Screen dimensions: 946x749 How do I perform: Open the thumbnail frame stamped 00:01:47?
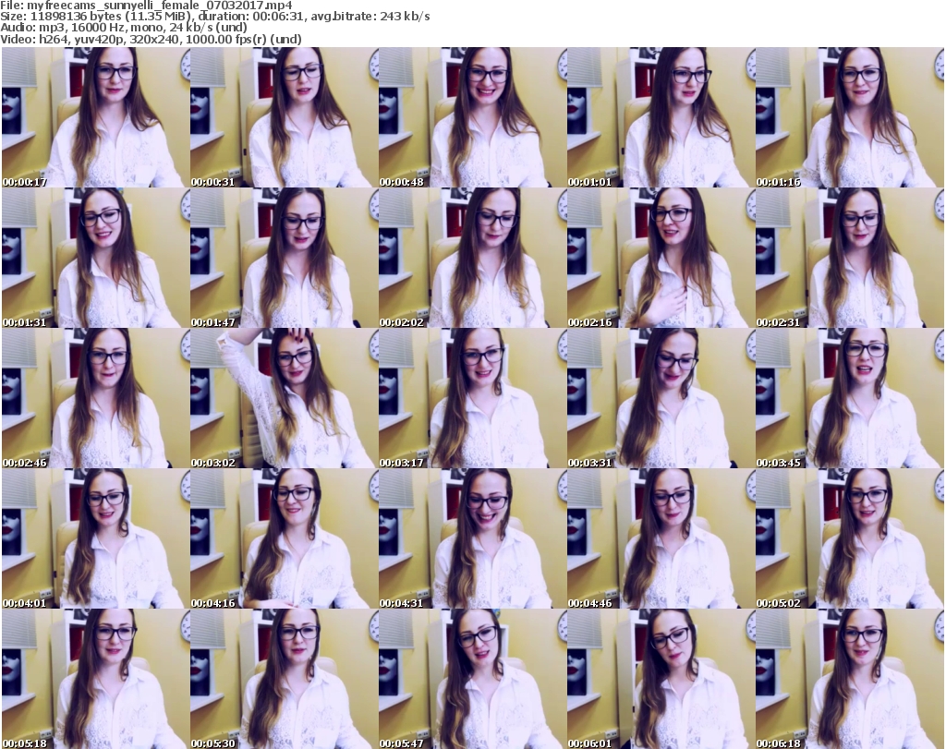tap(285, 258)
